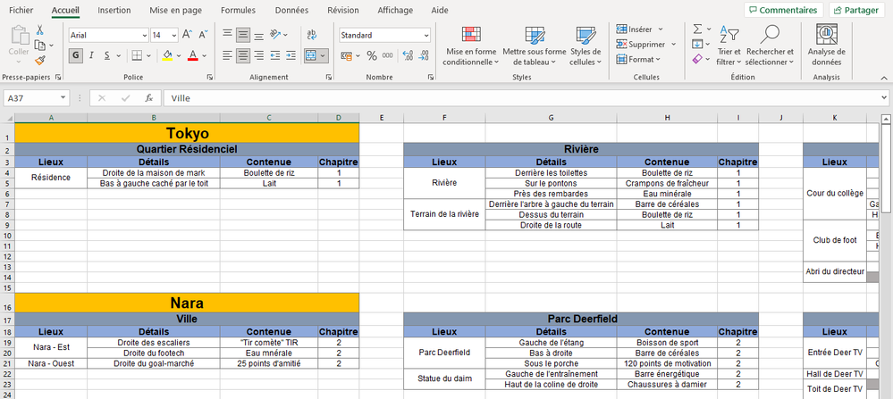The image size is (893, 399).
Task: Open the Fichier tab
Action: click(x=21, y=10)
